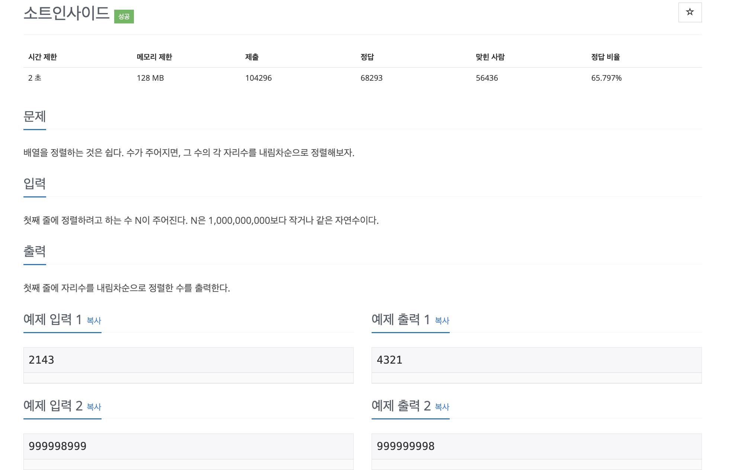Copy example input 2 via 복사 link

[94, 407]
